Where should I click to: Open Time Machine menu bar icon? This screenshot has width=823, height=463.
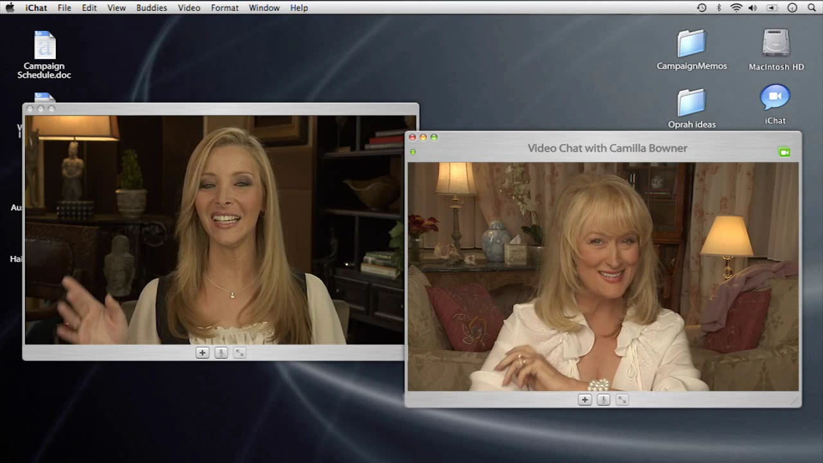coord(701,8)
